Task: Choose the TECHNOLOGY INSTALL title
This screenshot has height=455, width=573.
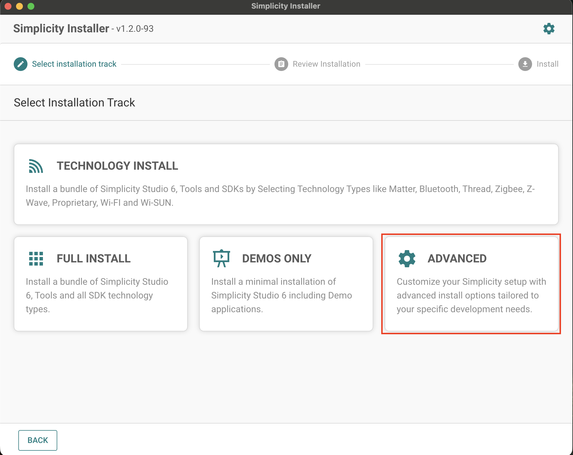Action: click(117, 166)
